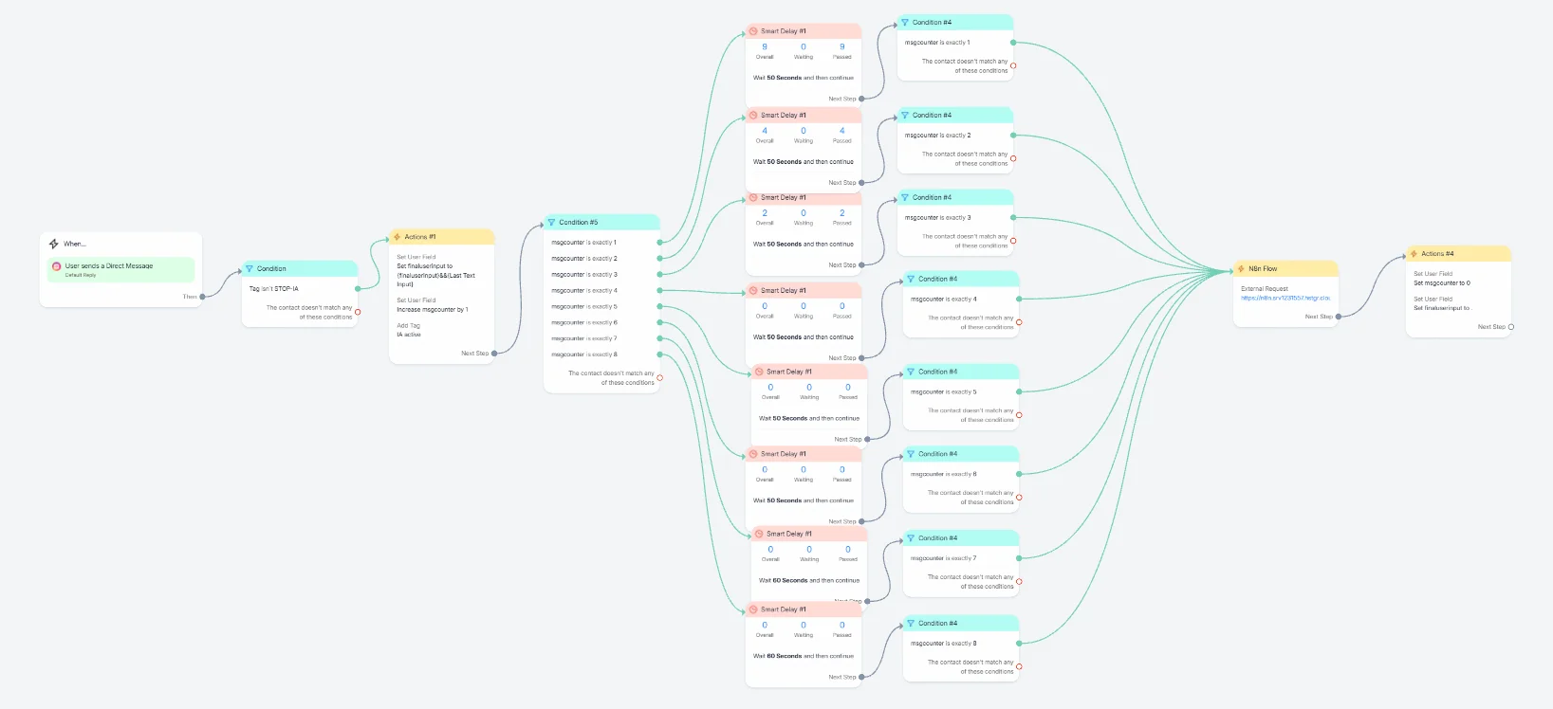Click 'External Request' label in N8n Flow
Viewport: 1553px width, 709px height.
1265,289
